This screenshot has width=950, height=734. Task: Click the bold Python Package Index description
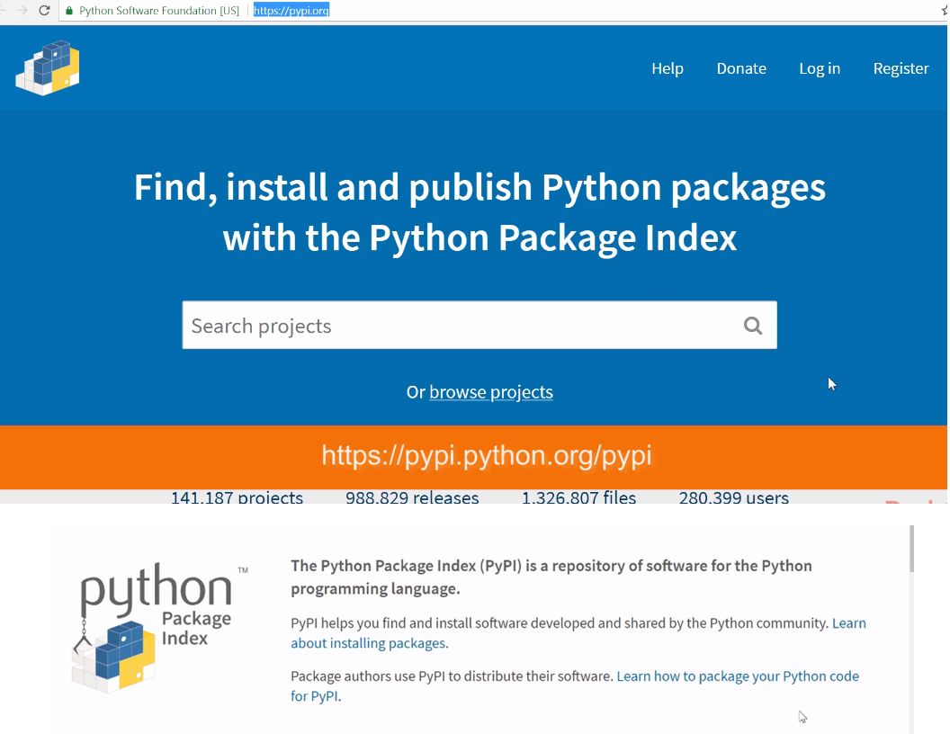pyautogui.click(x=551, y=577)
